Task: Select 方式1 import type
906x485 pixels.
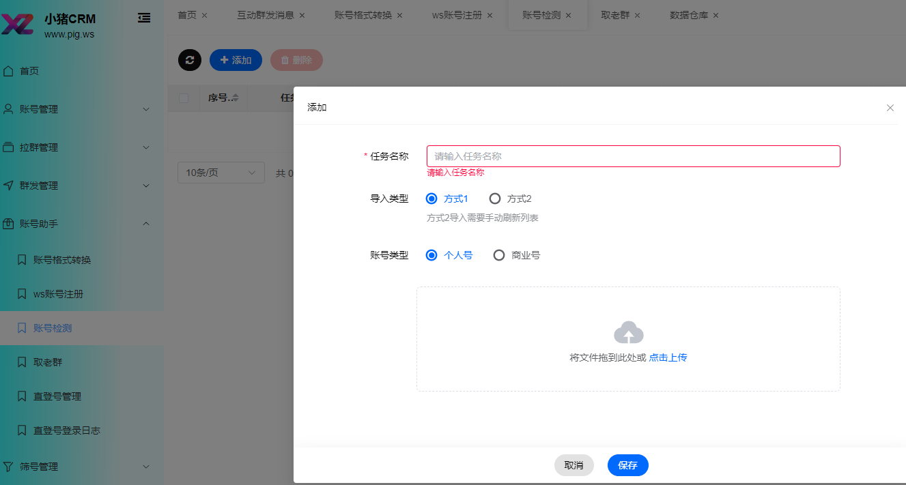Action: coord(447,199)
